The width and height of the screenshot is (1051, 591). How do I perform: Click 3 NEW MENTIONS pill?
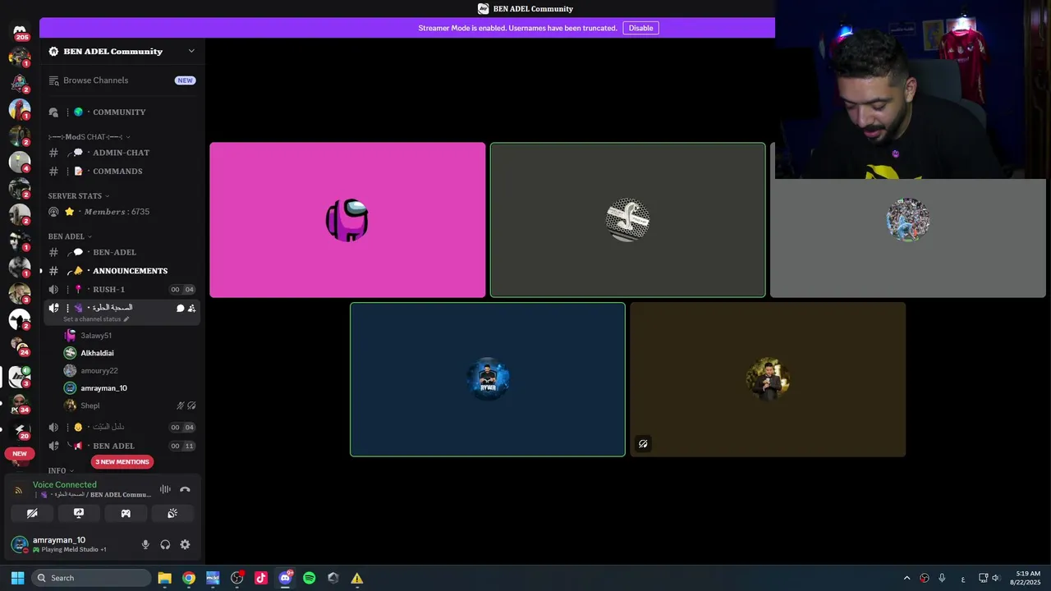[x=122, y=462]
